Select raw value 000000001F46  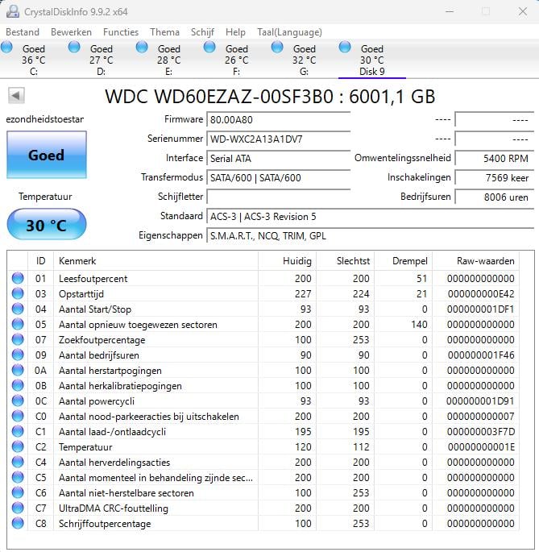[x=481, y=355]
